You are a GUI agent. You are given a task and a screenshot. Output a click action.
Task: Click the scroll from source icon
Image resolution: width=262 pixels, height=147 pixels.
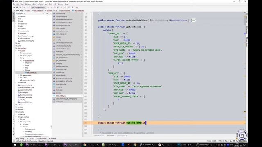point(43,13)
